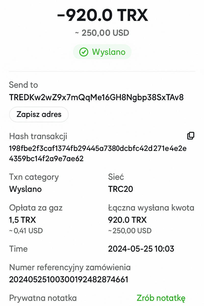Click the timestamp 2024-05-25 10:03
The width and height of the screenshot is (204, 306).
(141, 249)
